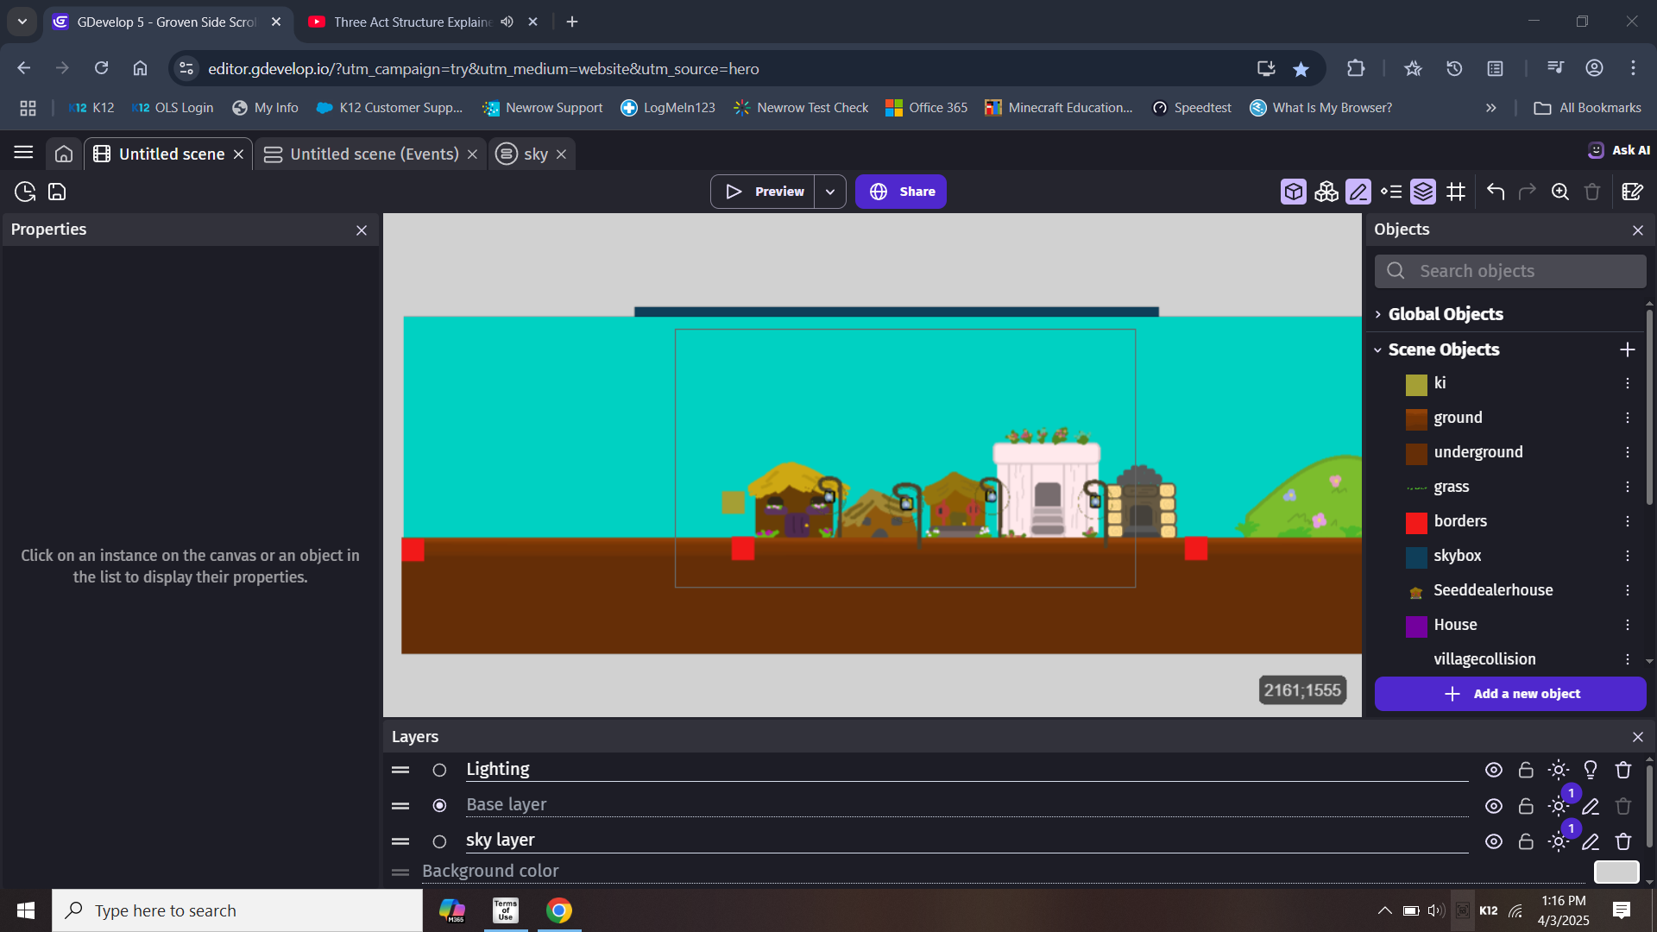Toggle visibility of the Lighting layer
1657x932 pixels.
pyautogui.click(x=1494, y=770)
